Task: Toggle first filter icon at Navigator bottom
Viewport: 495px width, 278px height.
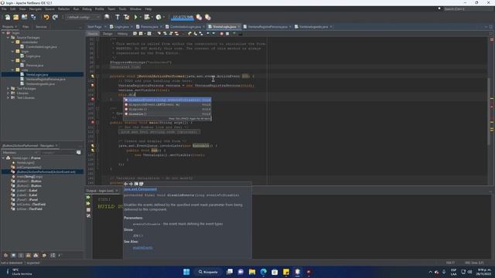Action: pos(5,256)
